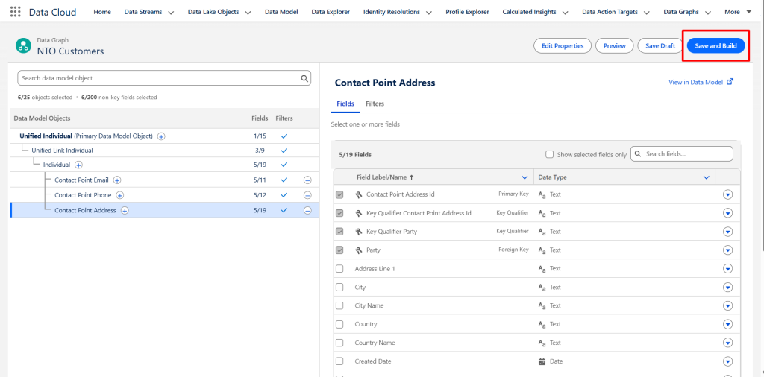The height and width of the screenshot is (377, 764).
Task: Check the Address Line 1 field
Action: coord(339,268)
